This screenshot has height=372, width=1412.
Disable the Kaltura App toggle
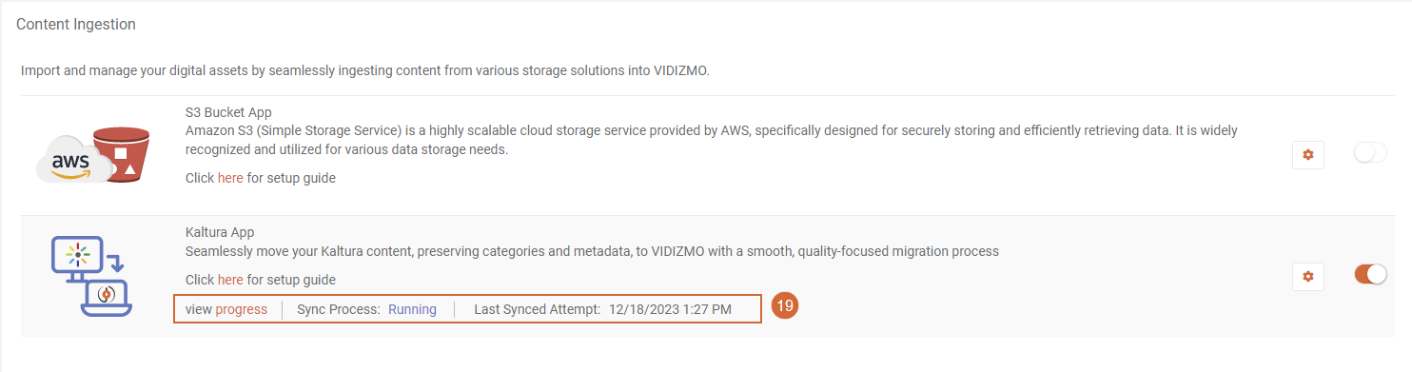[x=1370, y=274]
